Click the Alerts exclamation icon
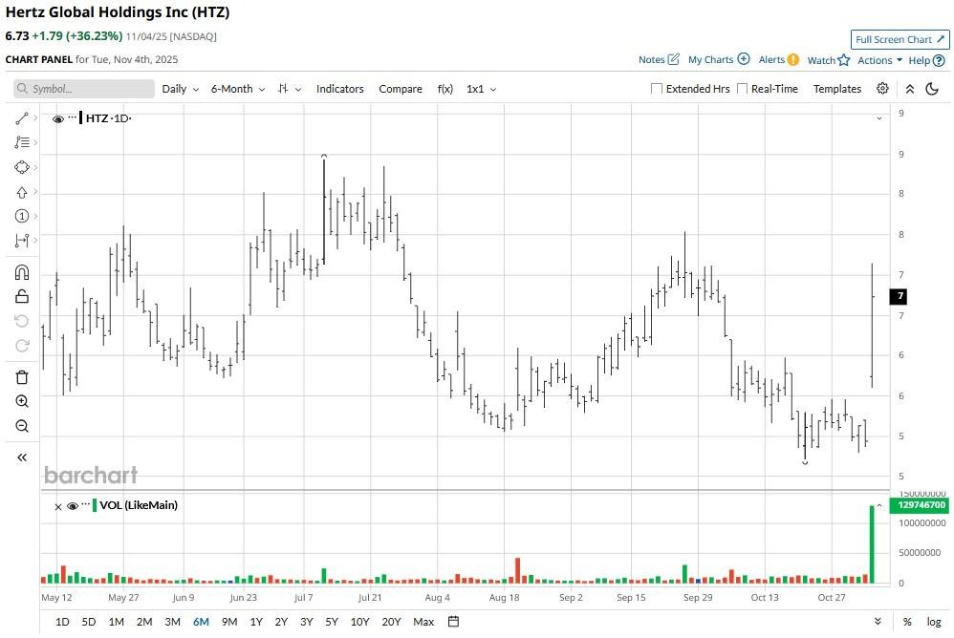The image size is (954, 638). click(793, 59)
